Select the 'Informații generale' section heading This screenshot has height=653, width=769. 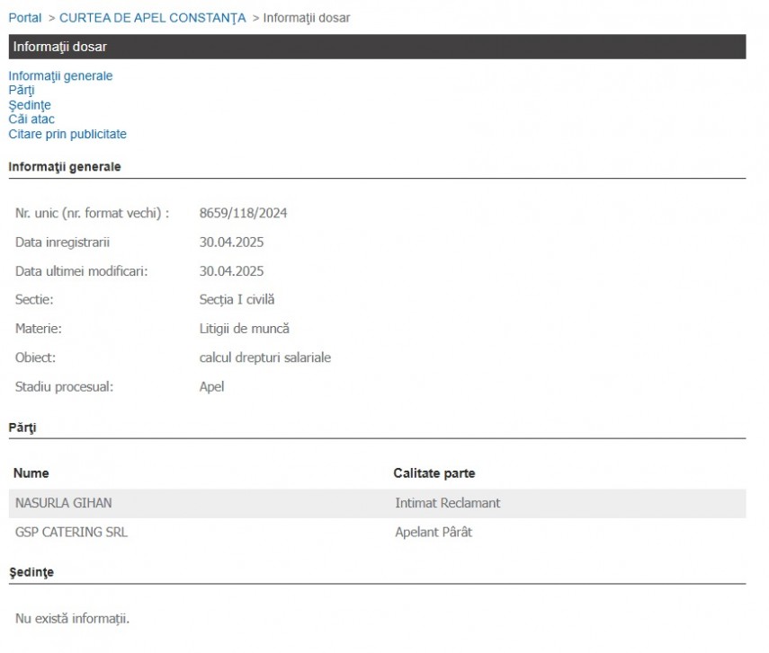pos(65,166)
